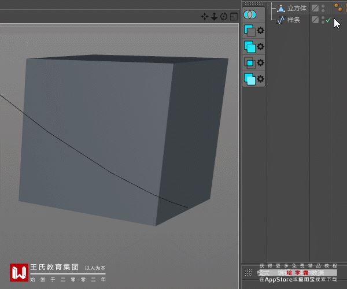The image size is (347, 289).
Task: Apply the Spline Intersect (And) command
Action: (x=250, y=63)
